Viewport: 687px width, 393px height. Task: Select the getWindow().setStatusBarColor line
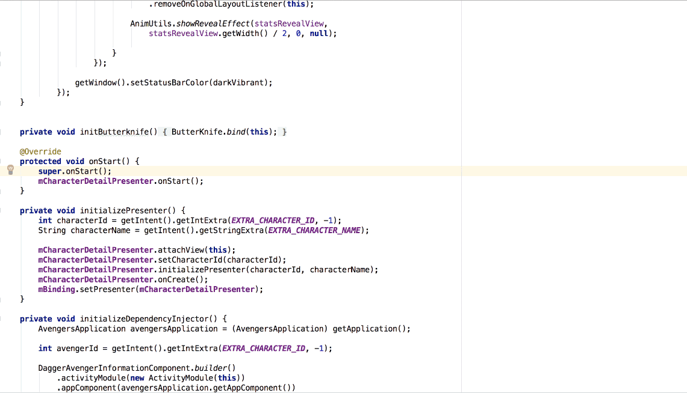click(x=173, y=82)
